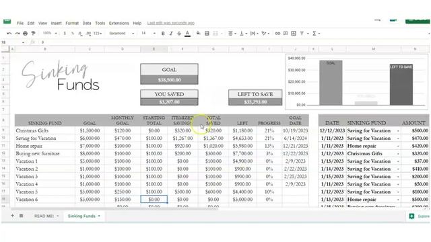The image size is (431, 242).
Task: Insert a chart
Action: point(294,34)
